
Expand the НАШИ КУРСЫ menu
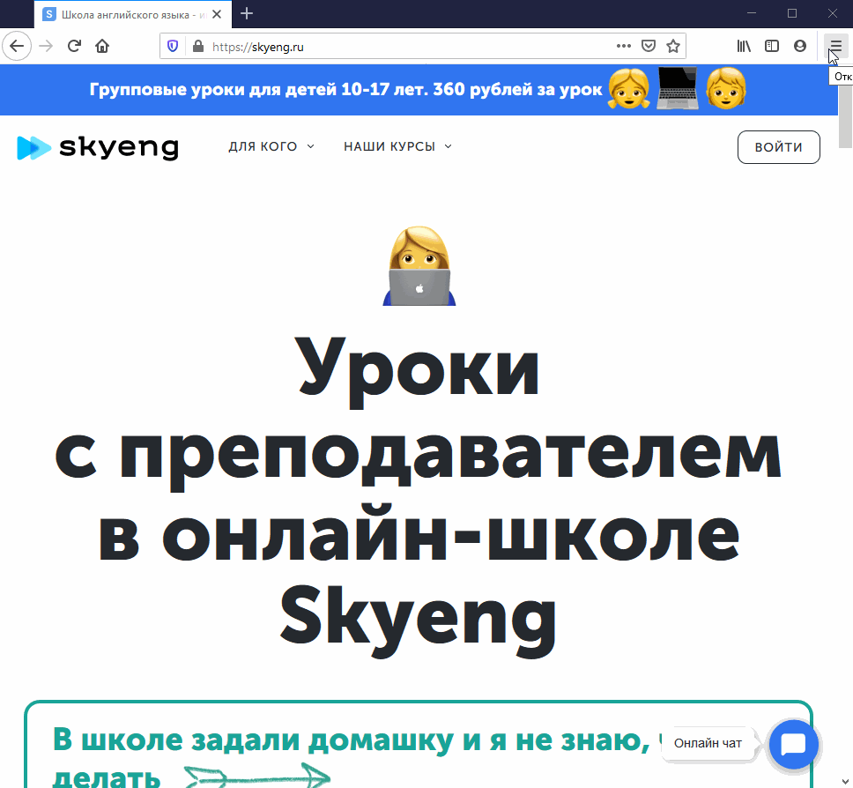397,146
